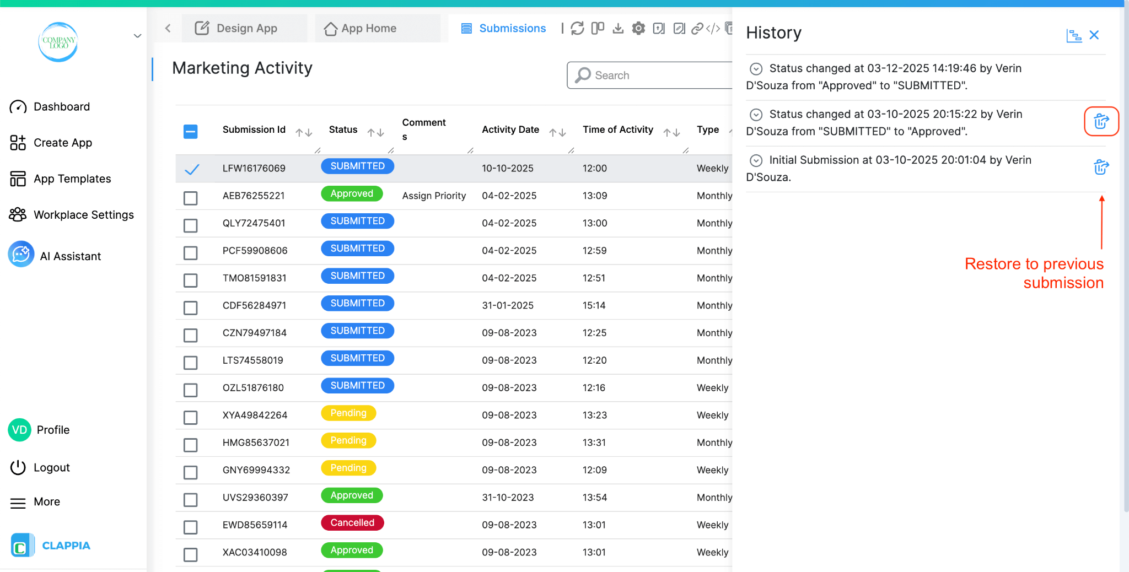The width and height of the screenshot is (1129, 572).
Task: Click the restore icon on the Approved history entry
Action: [x=1101, y=121]
